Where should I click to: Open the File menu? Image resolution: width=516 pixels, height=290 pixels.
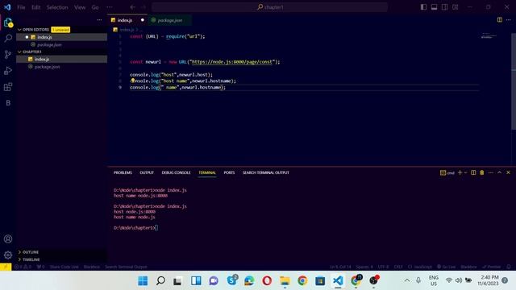(21, 7)
